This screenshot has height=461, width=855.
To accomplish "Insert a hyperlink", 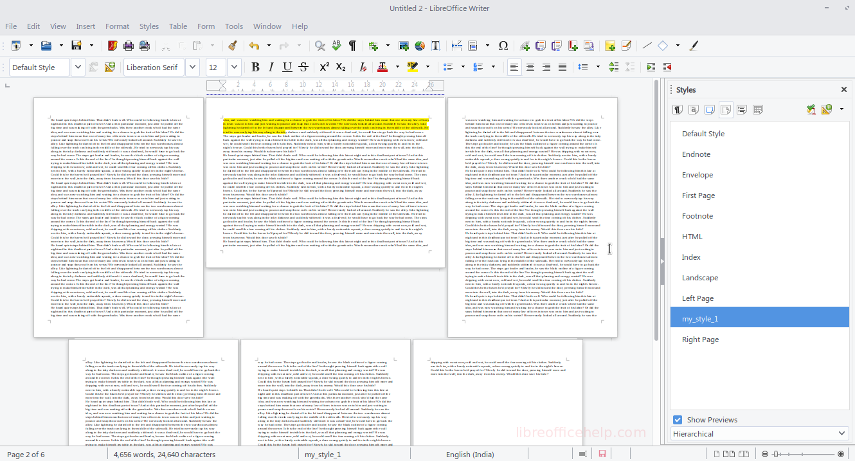I will [x=525, y=46].
